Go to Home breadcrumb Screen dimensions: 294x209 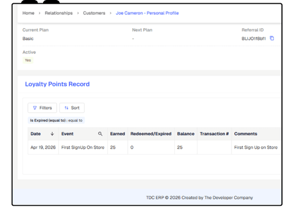(x=28, y=13)
